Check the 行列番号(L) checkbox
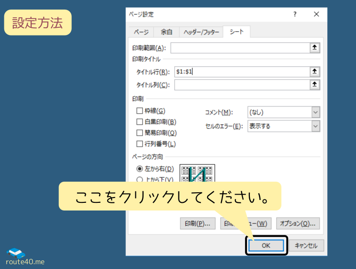Image resolution: width=356 pixels, height=269 pixels. tap(139, 144)
